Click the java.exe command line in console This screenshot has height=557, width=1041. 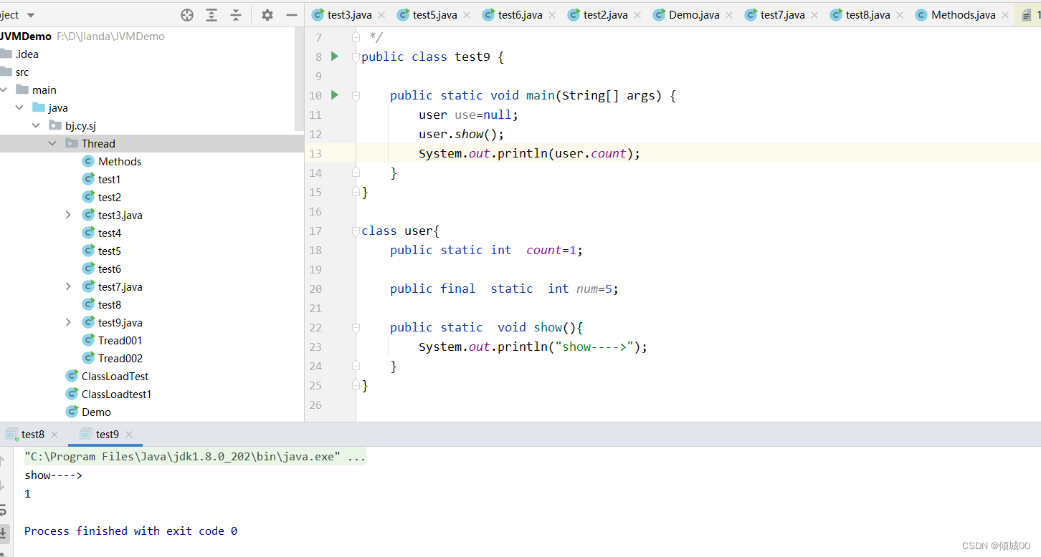click(x=195, y=456)
